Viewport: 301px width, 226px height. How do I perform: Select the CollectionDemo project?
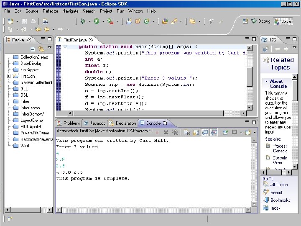tap(34, 57)
